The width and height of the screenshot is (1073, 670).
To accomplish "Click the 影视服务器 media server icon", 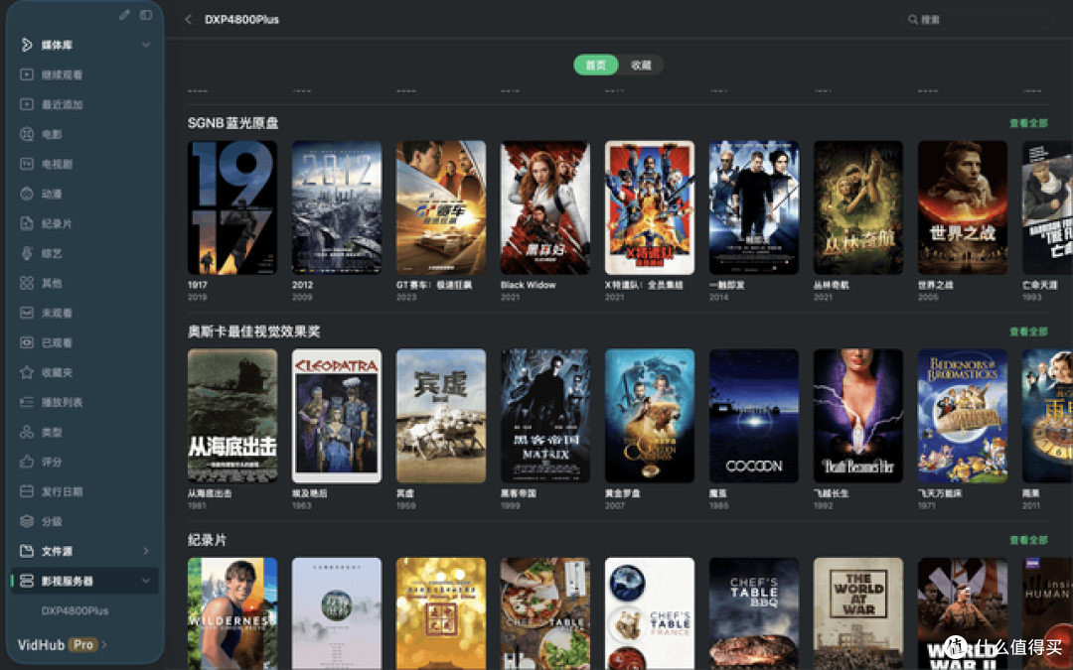I will tap(27, 581).
